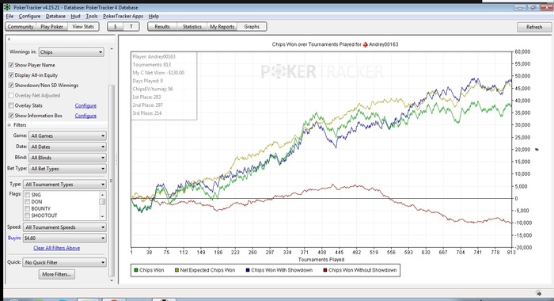Click the yellow Net Expected Chips Won swatch
This screenshot has height=301, width=554.
[x=176, y=270]
